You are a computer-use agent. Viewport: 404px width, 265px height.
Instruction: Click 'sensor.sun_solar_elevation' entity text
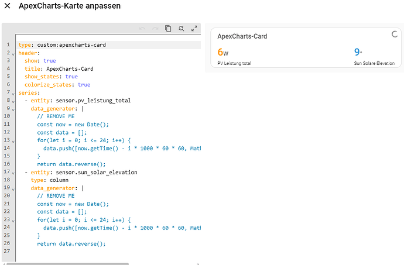pos(97,173)
